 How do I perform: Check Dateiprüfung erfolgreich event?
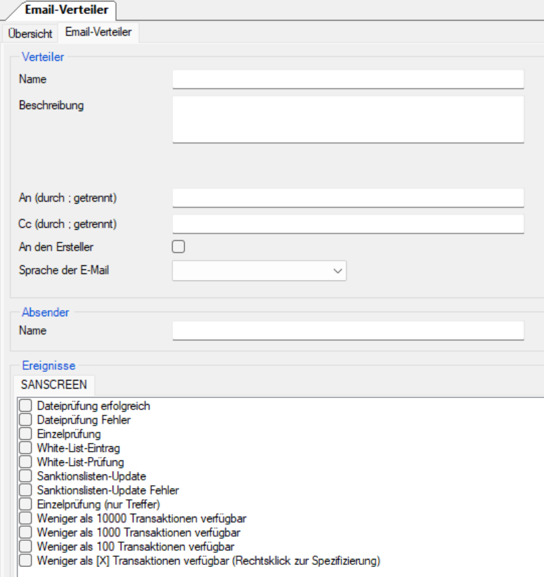pos(25,405)
